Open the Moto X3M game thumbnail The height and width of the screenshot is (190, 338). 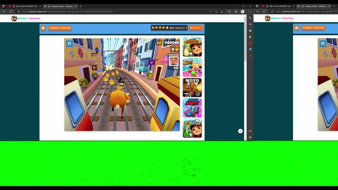click(x=192, y=88)
